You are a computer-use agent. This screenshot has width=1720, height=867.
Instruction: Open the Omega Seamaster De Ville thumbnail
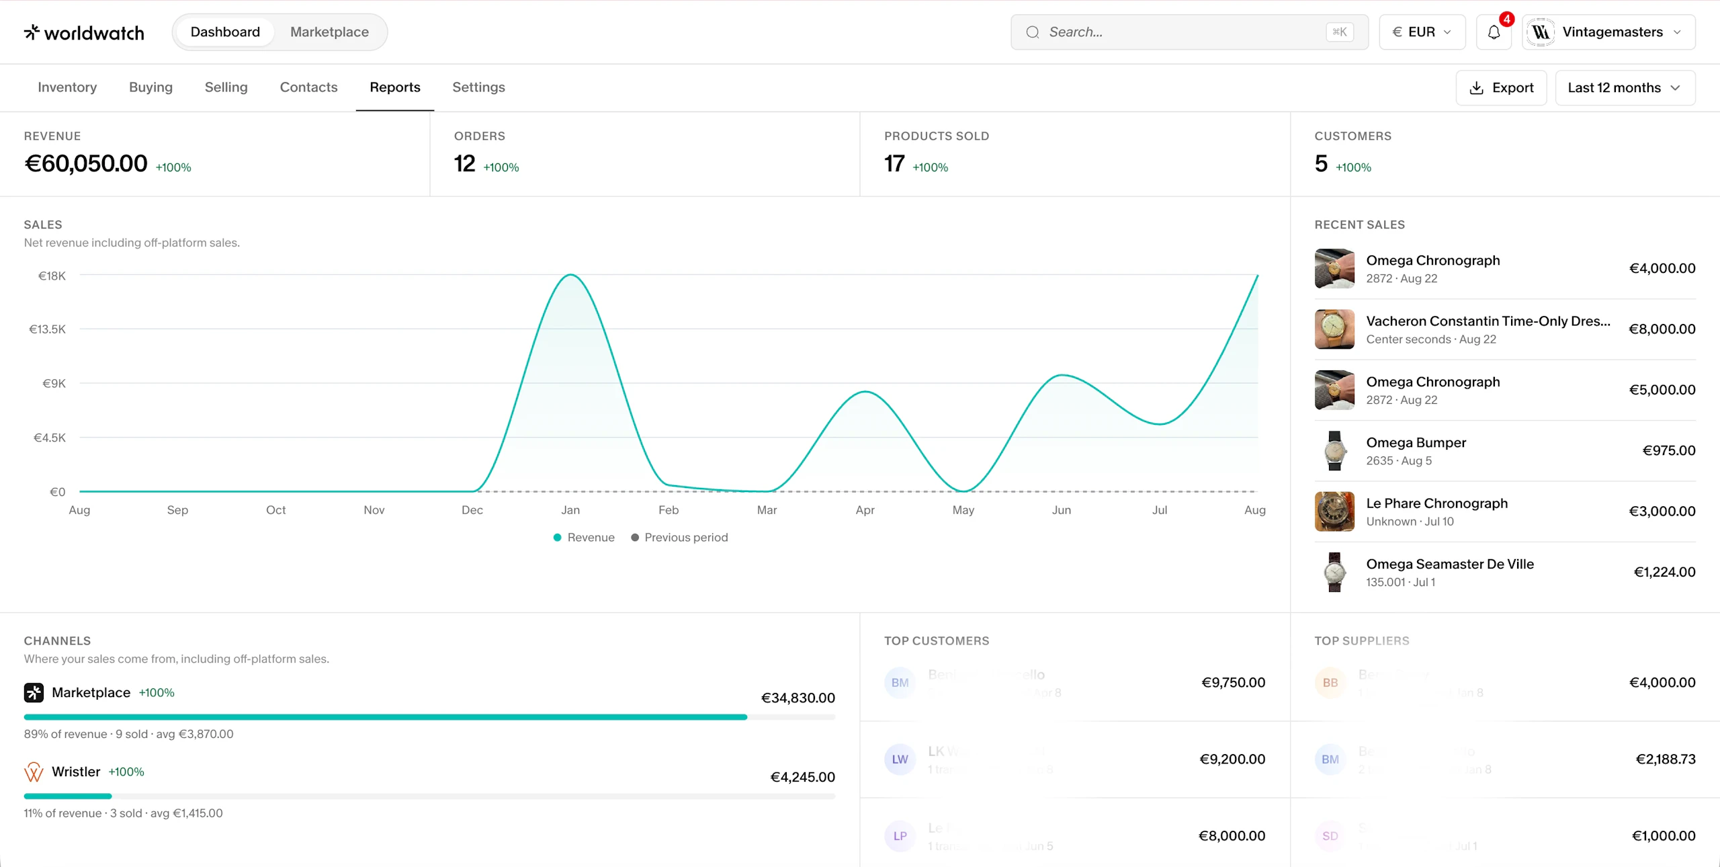click(x=1334, y=572)
